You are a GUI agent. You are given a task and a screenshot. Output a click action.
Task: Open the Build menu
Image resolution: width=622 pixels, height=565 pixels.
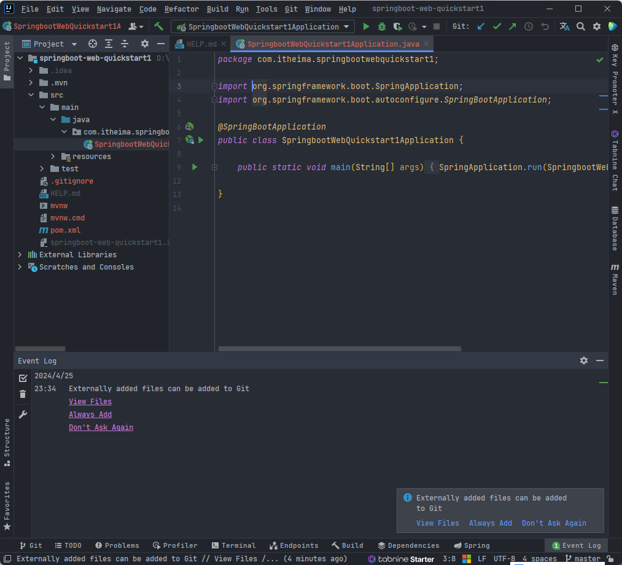(217, 9)
